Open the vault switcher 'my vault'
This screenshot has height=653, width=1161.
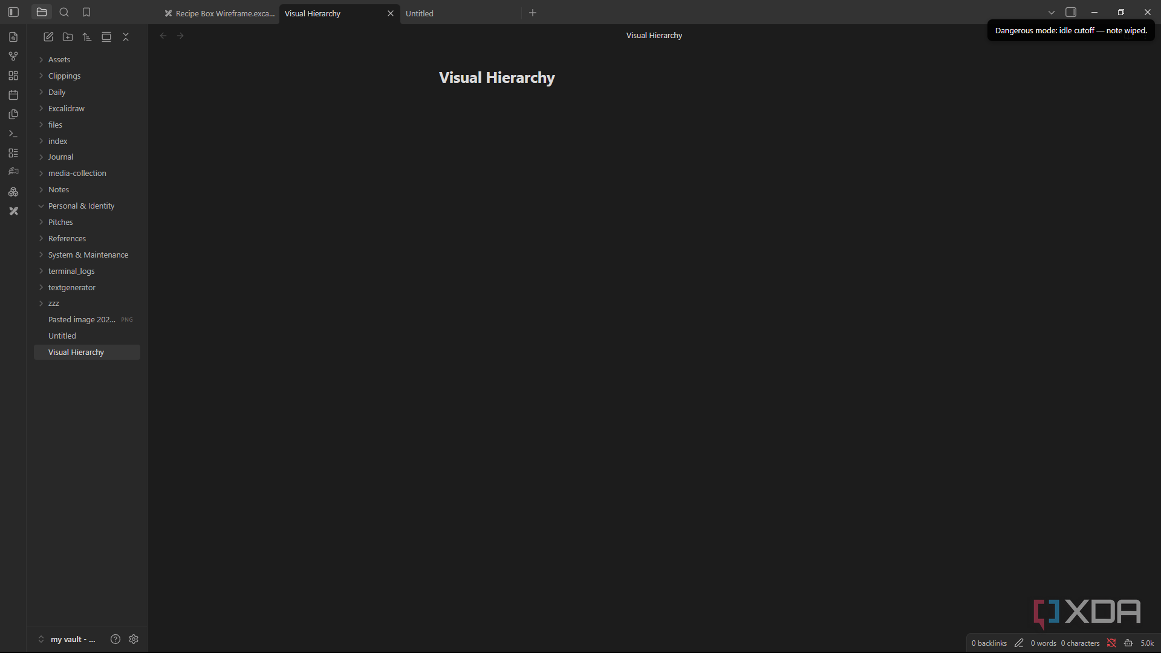(67, 639)
